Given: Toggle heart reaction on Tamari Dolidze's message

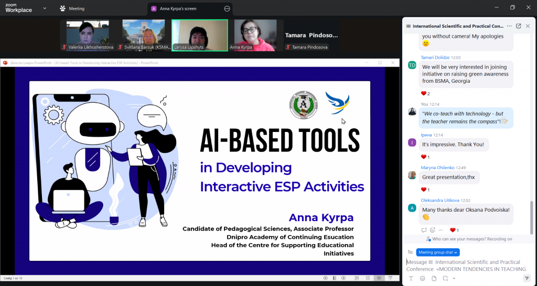Looking at the screenshot, I should click(x=424, y=93).
